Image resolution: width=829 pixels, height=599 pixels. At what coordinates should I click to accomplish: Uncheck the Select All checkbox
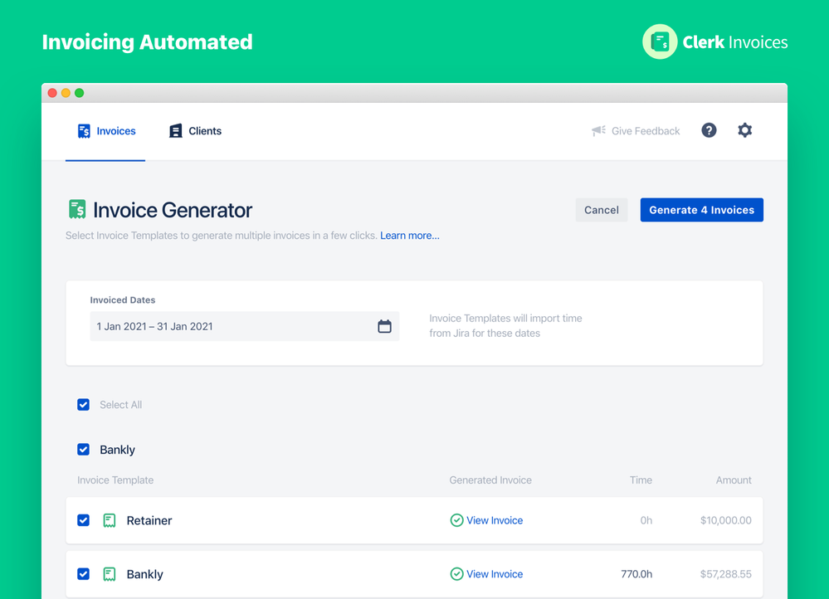(x=83, y=404)
